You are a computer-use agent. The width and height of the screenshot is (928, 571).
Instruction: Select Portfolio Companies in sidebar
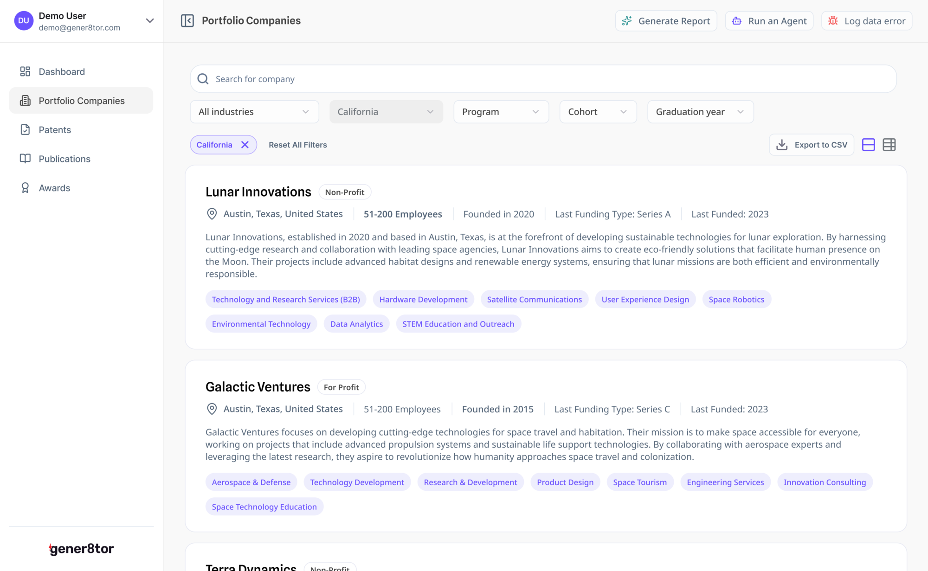81,101
